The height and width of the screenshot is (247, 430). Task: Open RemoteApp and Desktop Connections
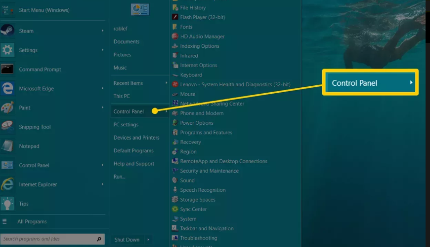click(223, 161)
